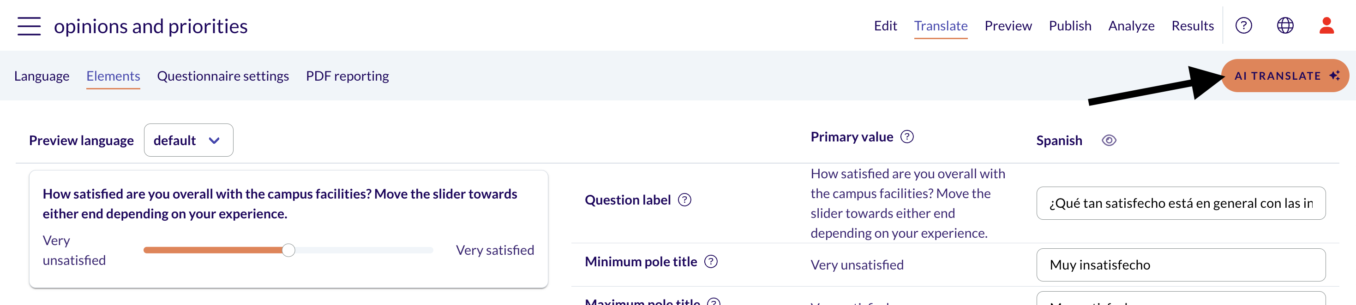Click the AI TRANSLATE button
This screenshot has width=1356, height=305.
(x=1285, y=76)
